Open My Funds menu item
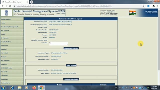 pyautogui.click(x=12, y=72)
